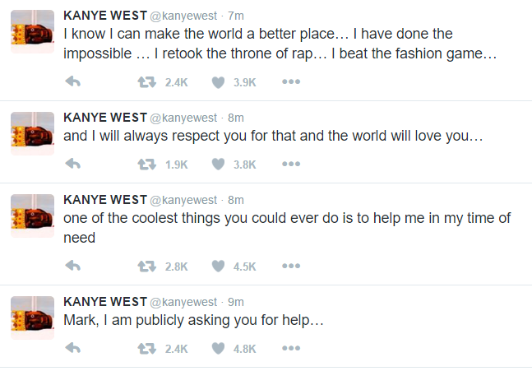Retweet the 'throne of rap' tweet
Image resolution: width=532 pixels, height=371 pixels.
coord(147,81)
